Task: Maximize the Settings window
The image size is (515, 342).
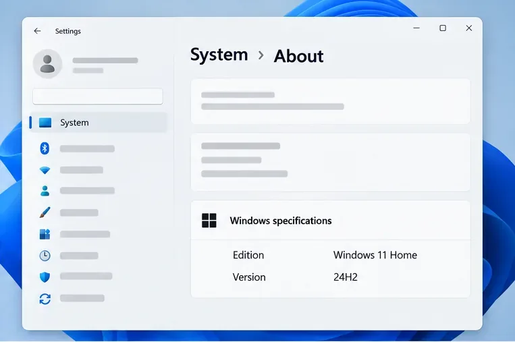Action: pyautogui.click(x=443, y=28)
